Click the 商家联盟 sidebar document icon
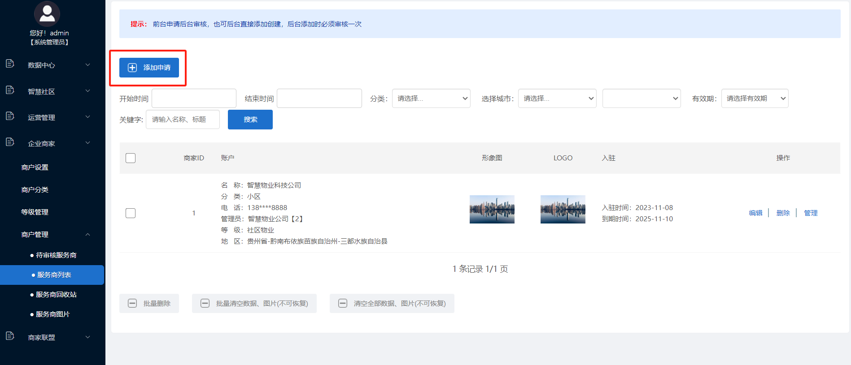851x365 pixels. pyautogui.click(x=10, y=336)
